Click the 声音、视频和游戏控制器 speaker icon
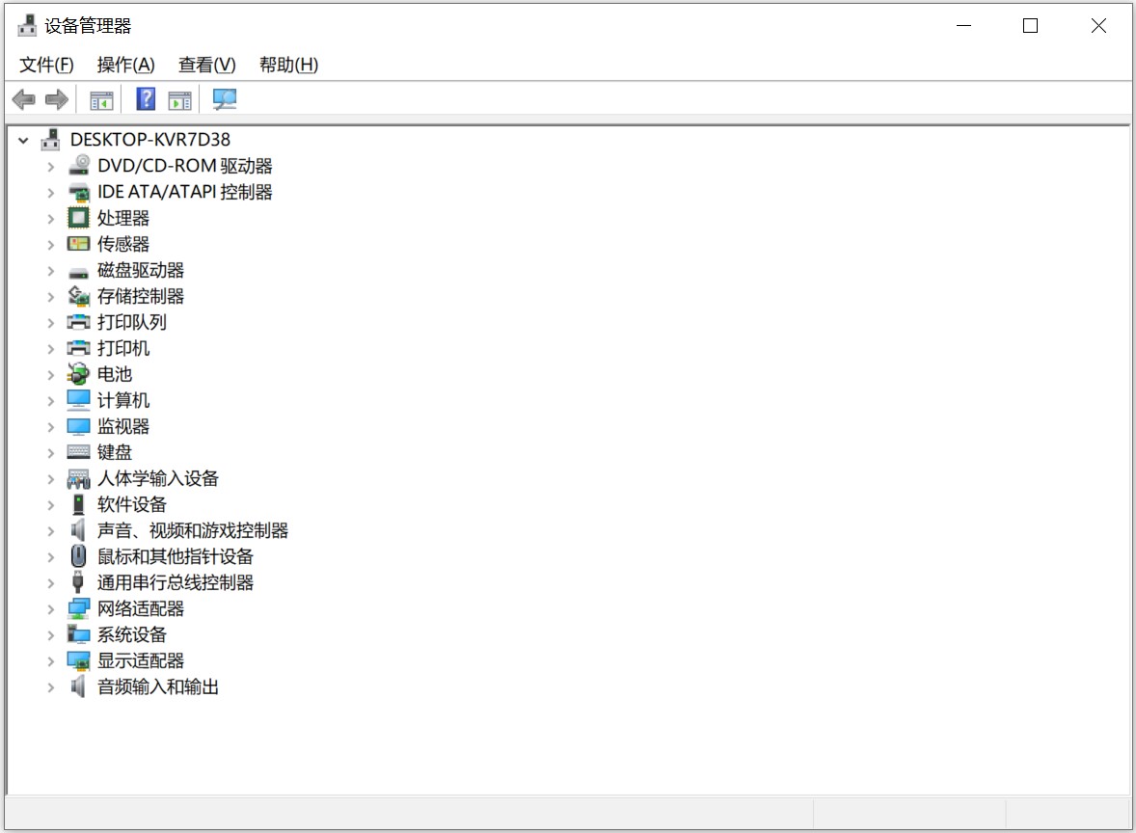Viewport: 1136px width, 833px height. [78, 530]
